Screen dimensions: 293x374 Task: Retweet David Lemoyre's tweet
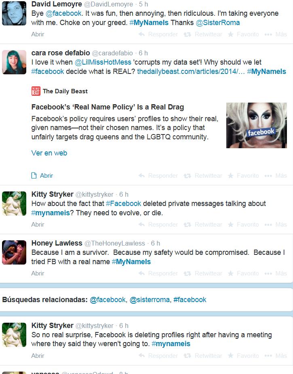pos(203,34)
